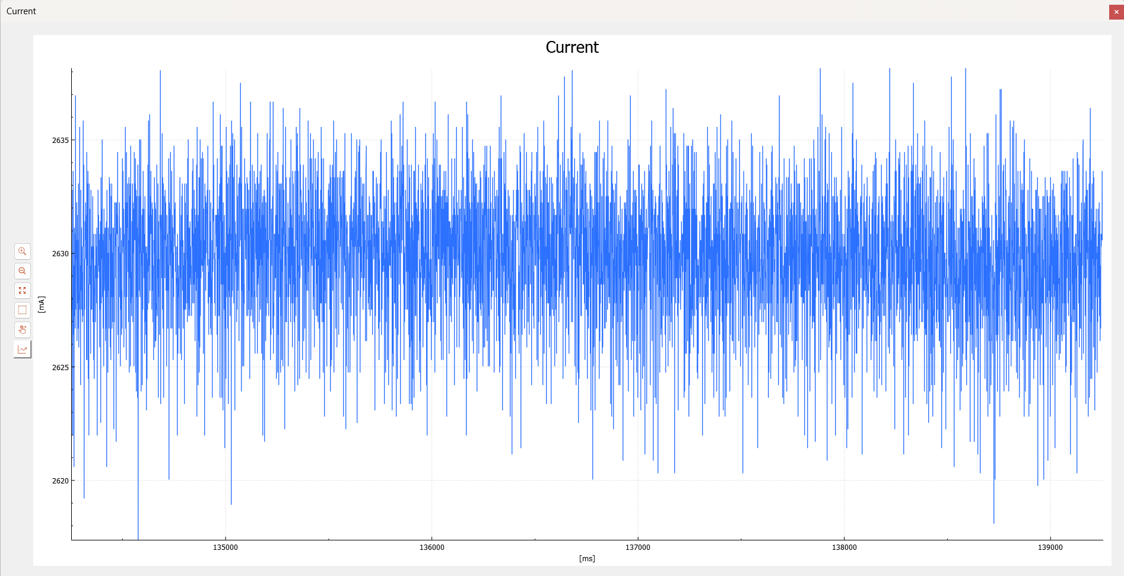Activate the pan hand tool
This screenshot has height=576, width=1124.
coord(23,330)
